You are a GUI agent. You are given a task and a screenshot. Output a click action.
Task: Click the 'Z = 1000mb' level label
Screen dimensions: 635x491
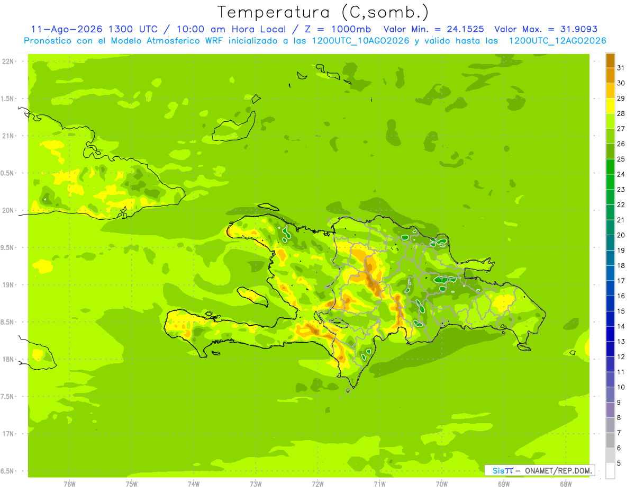pyautogui.click(x=337, y=29)
